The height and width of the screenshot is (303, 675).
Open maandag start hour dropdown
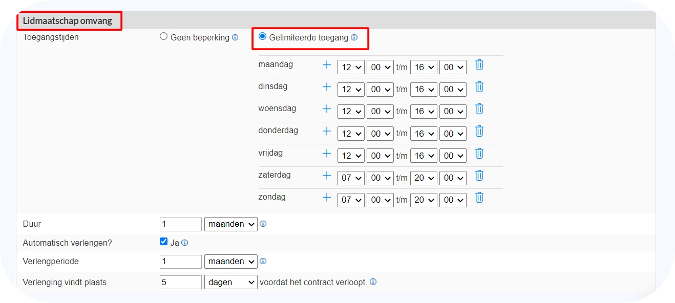351,67
